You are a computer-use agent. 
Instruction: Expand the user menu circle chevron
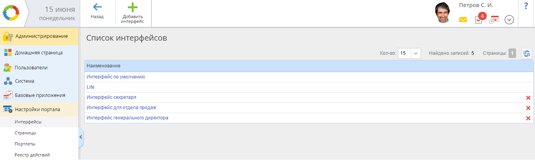pyautogui.click(x=509, y=20)
